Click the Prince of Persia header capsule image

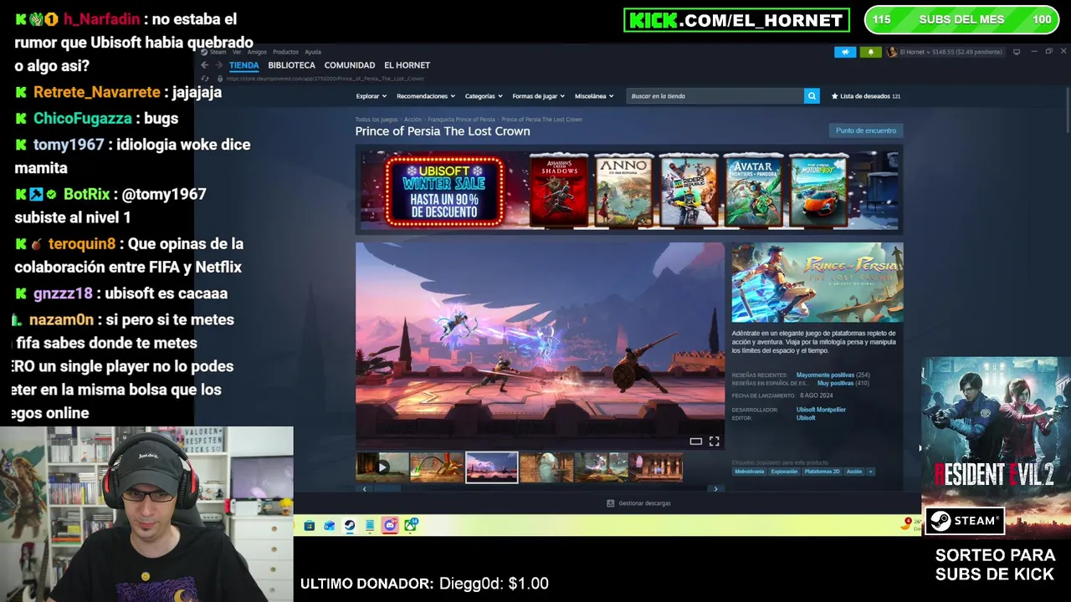817,283
